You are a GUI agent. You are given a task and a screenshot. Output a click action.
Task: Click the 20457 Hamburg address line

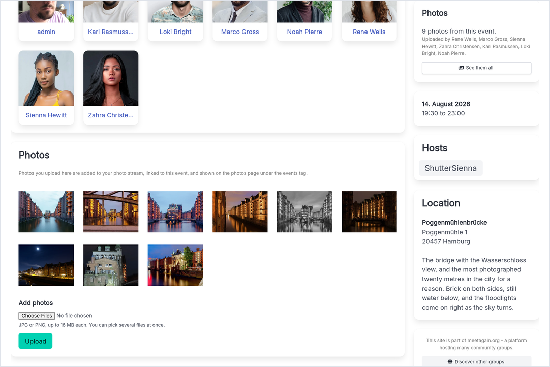coord(446,241)
